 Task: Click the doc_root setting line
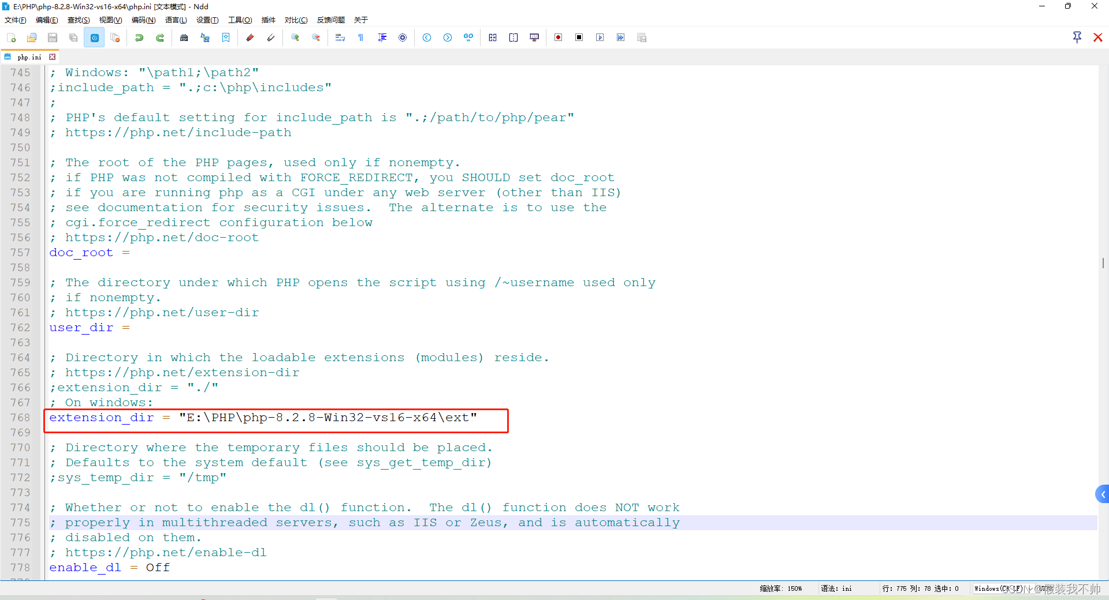click(90, 253)
